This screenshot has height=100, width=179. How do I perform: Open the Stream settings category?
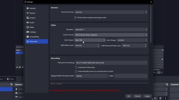[37, 13]
